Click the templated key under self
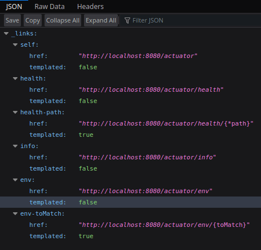The image size is (261, 250). point(48,67)
